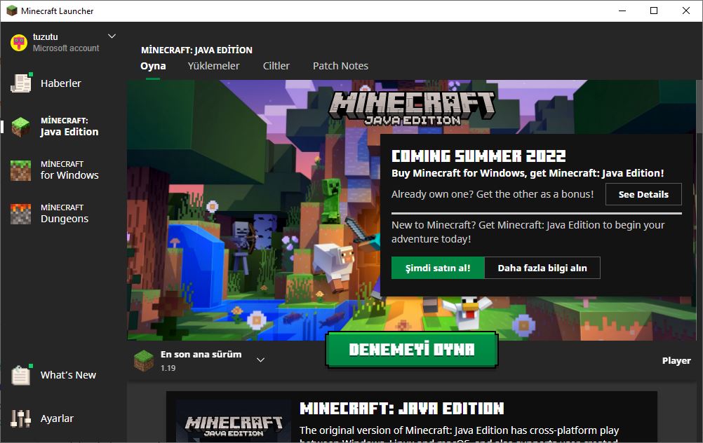Image resolution: width=703 pixels, height=443 pixels.
Task: Click the grass block icon next to version 1.19
Action: pyautogui.click(x=143, y=360)
